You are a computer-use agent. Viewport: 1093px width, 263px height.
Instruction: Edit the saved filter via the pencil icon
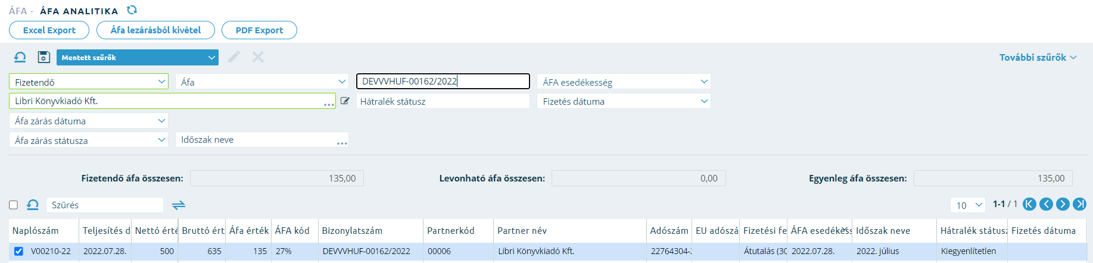point(233,57)
